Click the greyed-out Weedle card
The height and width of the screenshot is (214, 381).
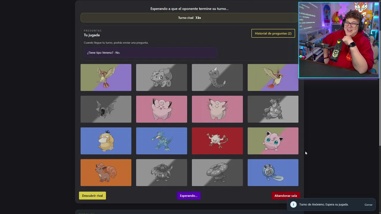[x=217, y=78]
